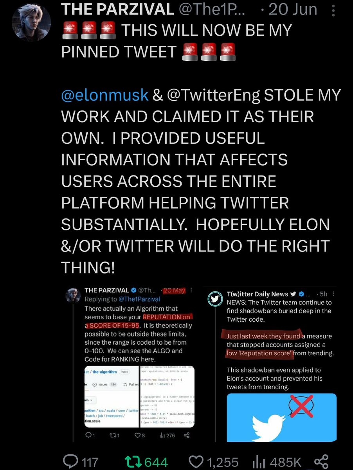Open the three-dot menu on Daily News tweet

pos(333,294)
